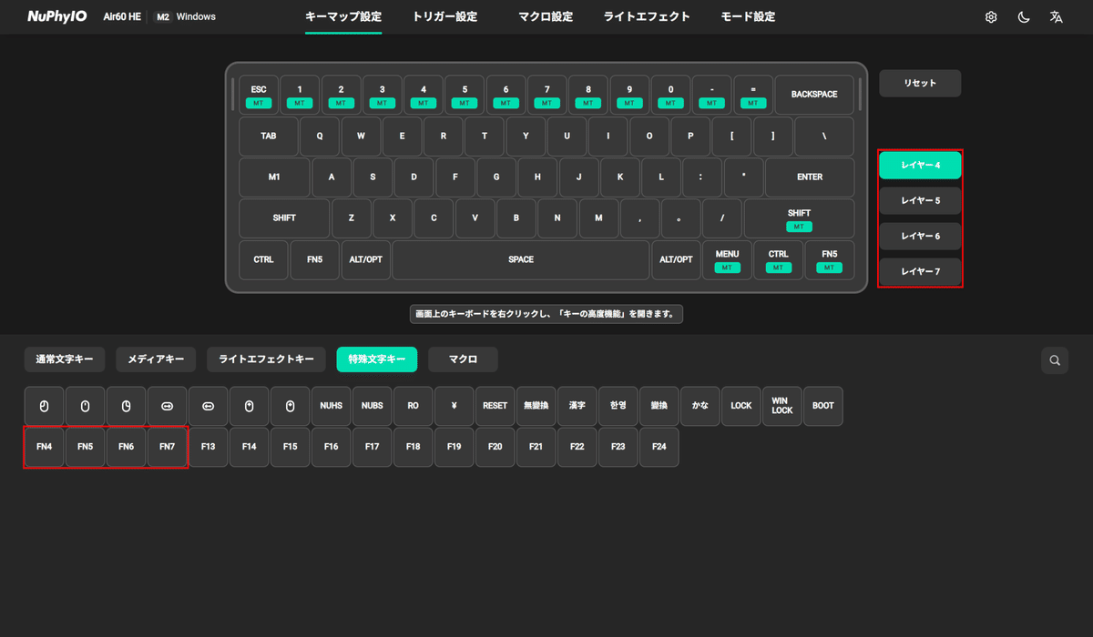Show the ライトエフェクトキー category
The image size is (1093, 637).
click(266, 359)
